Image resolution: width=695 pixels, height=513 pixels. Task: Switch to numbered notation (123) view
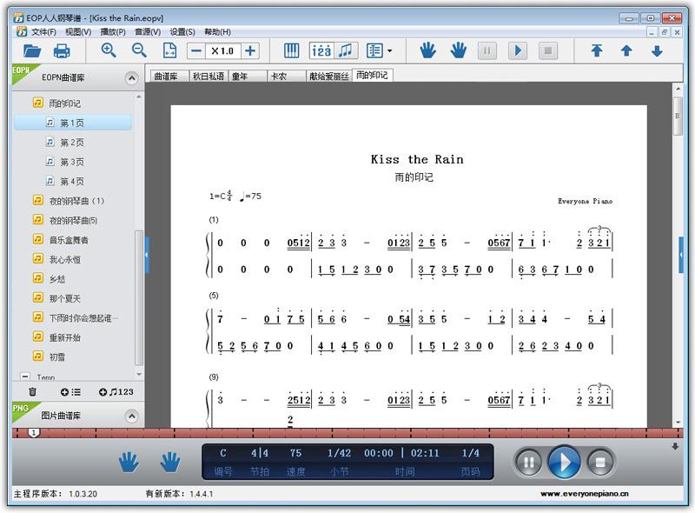[x=321, y=51]
